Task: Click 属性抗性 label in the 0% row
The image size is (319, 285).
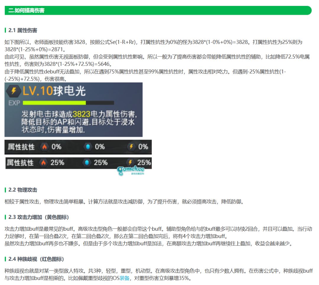Action: click(x=21, y=147)
